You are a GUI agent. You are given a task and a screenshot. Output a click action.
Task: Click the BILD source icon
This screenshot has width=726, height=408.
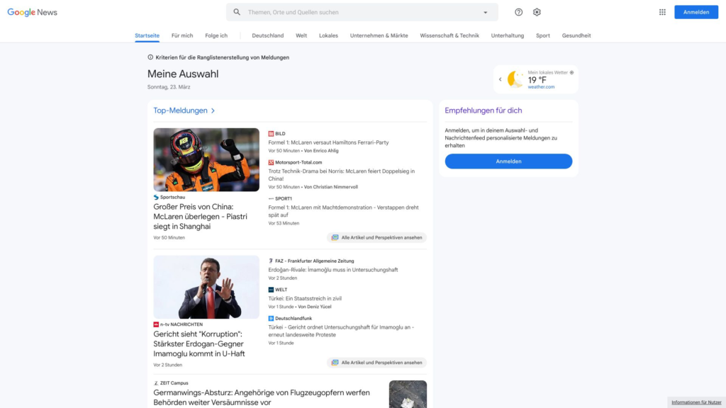point(271,134)
